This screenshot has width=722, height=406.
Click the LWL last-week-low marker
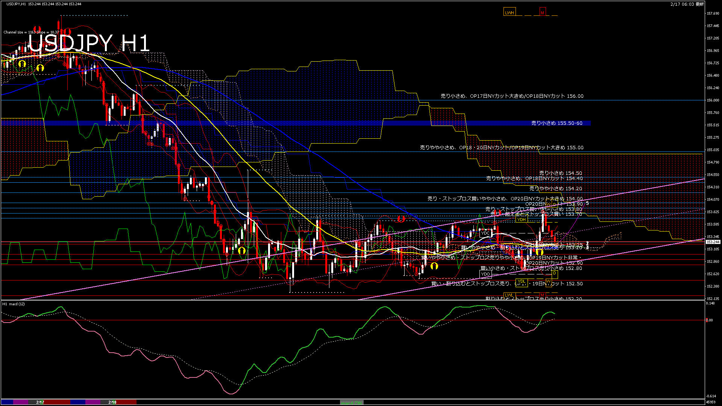click(509, 295)
